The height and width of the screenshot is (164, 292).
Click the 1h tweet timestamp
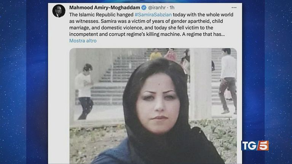click(x=172, y=8)
